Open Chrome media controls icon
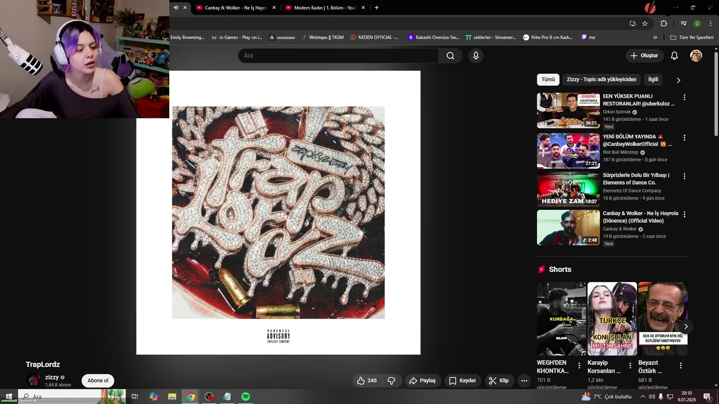719x404 pixels. point(684,24)
